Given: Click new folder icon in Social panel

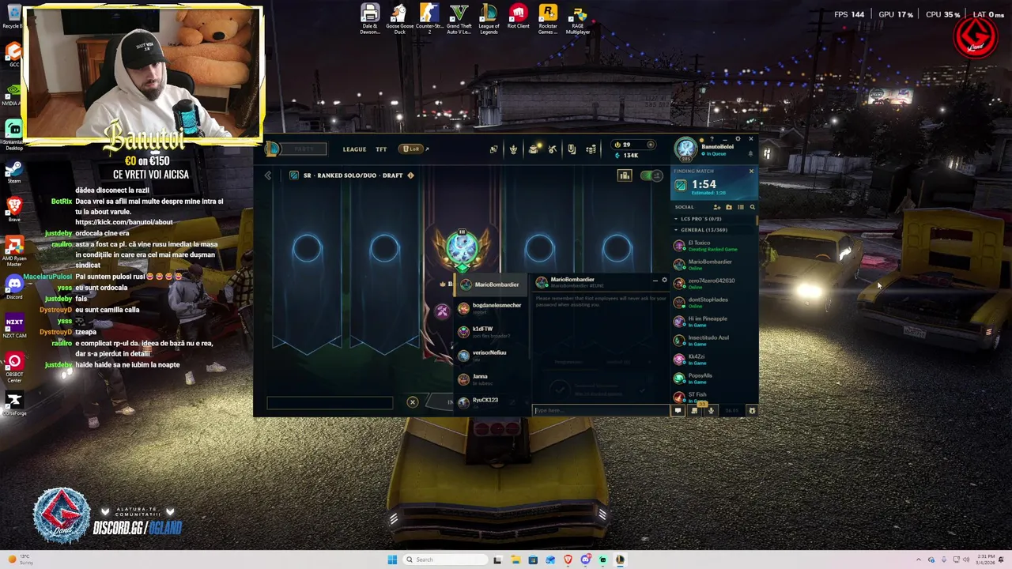Looking at the screenshot, I should tap(729, 207).
